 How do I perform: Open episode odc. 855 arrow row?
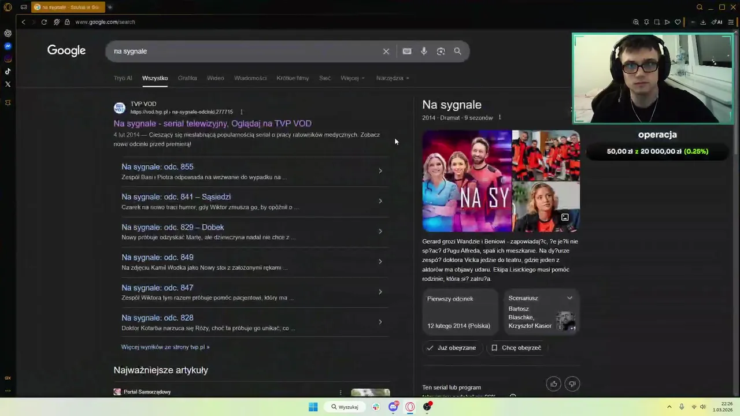(x=380, y=171)
